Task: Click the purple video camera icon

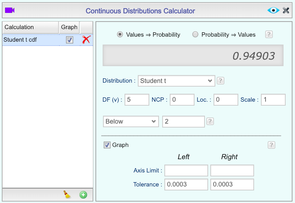Action: click(10, 10)
